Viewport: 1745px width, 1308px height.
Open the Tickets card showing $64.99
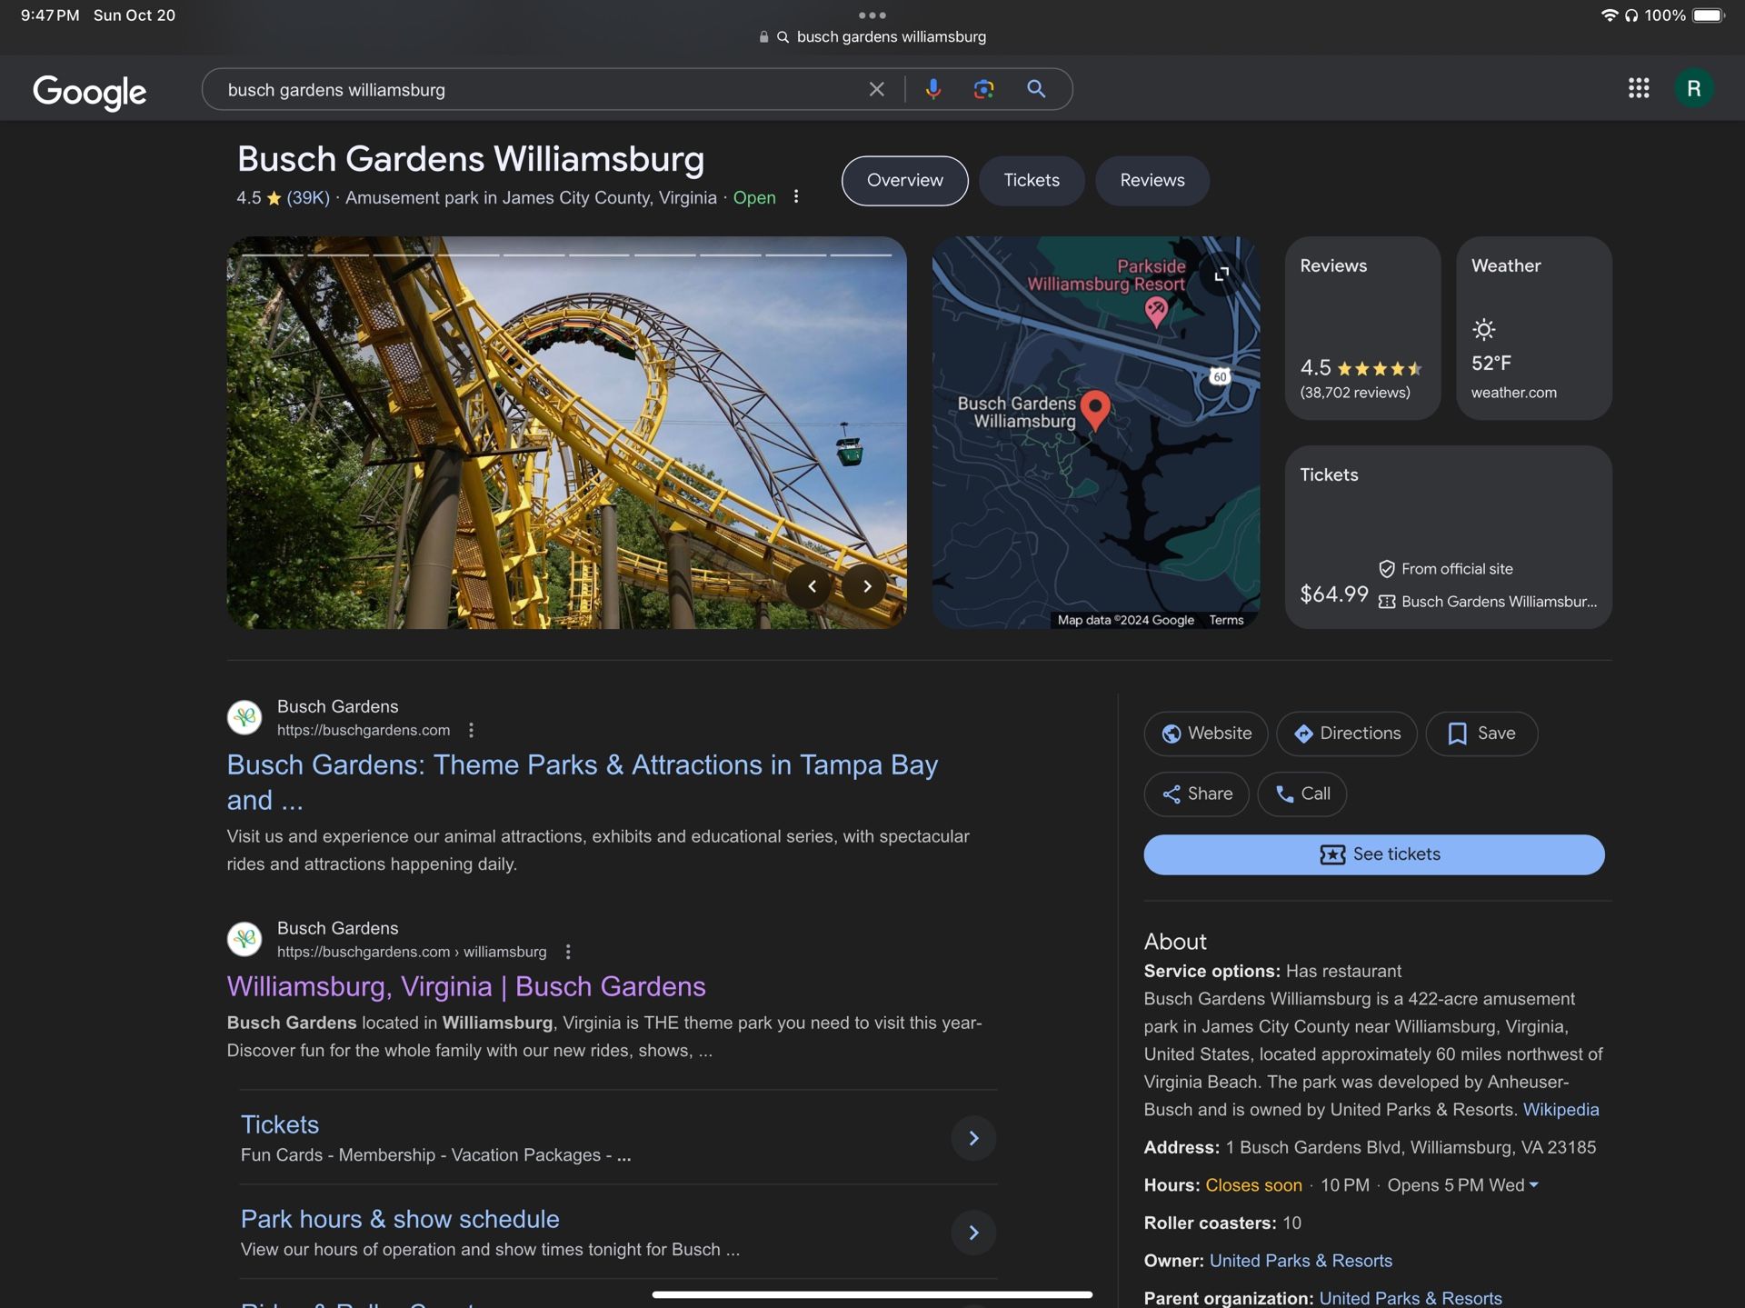point(1448,537)
